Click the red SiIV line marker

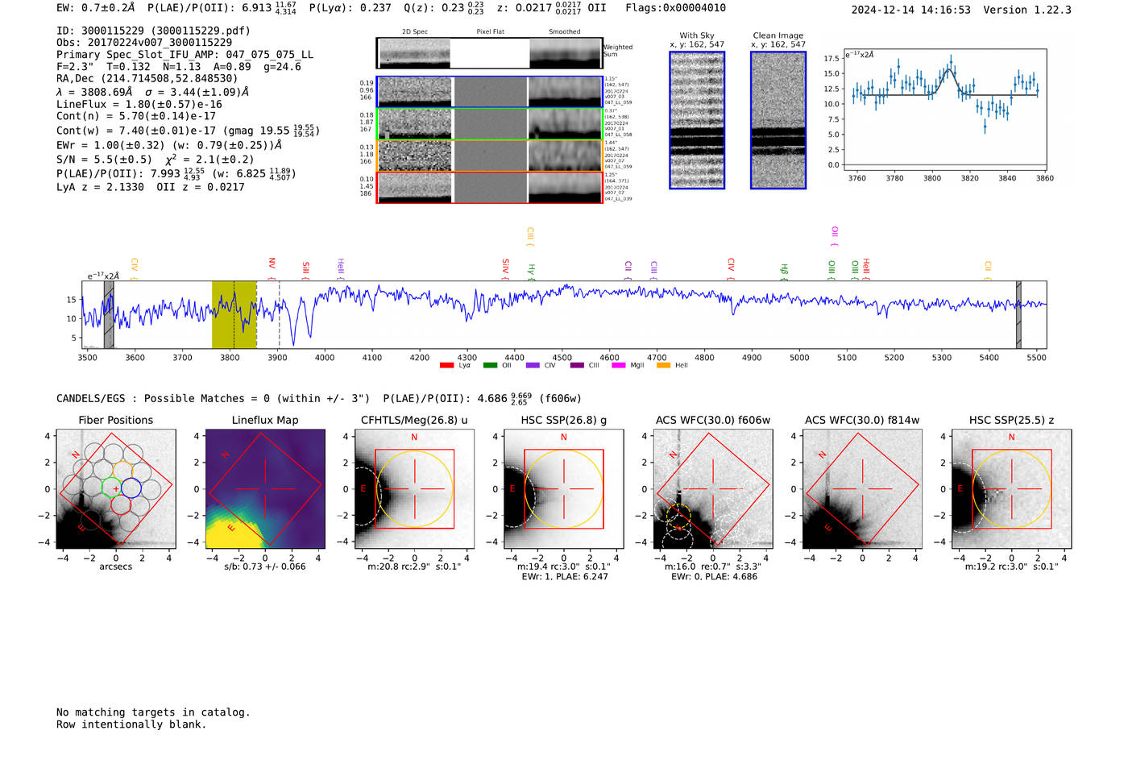505,269
